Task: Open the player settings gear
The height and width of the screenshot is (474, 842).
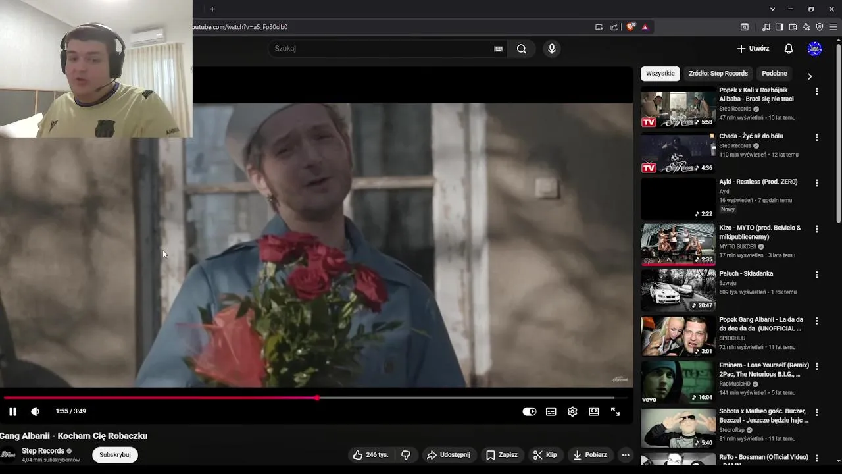Action: 572,411
